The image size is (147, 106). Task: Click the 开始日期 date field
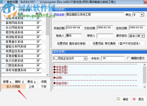click(x=74, y=28)
